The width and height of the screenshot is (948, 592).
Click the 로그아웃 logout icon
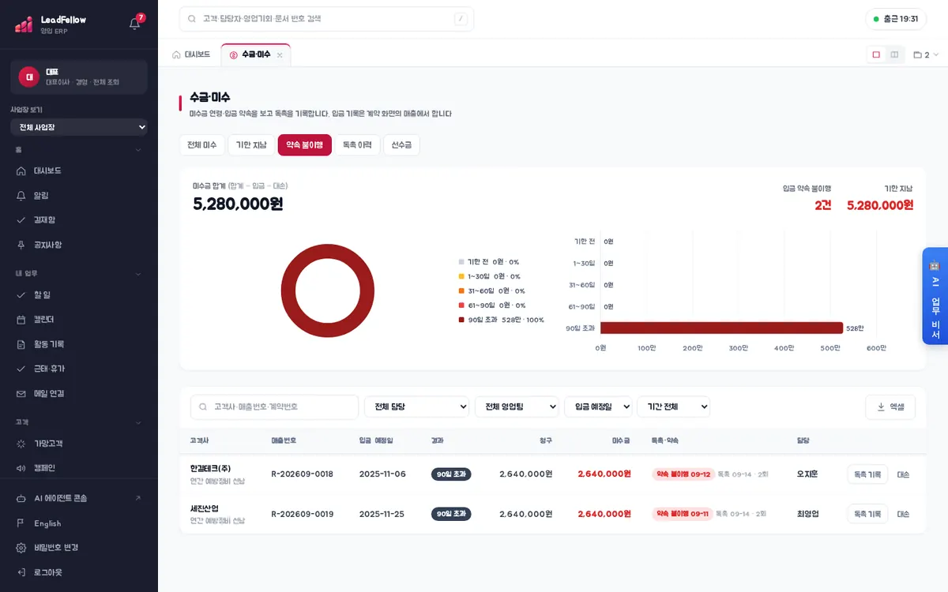21,571
